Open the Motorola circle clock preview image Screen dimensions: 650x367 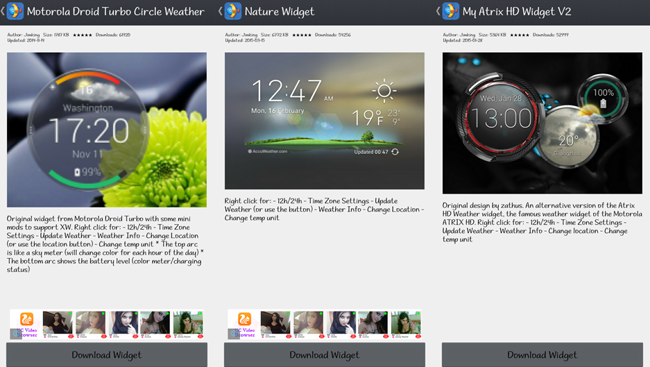107,130
